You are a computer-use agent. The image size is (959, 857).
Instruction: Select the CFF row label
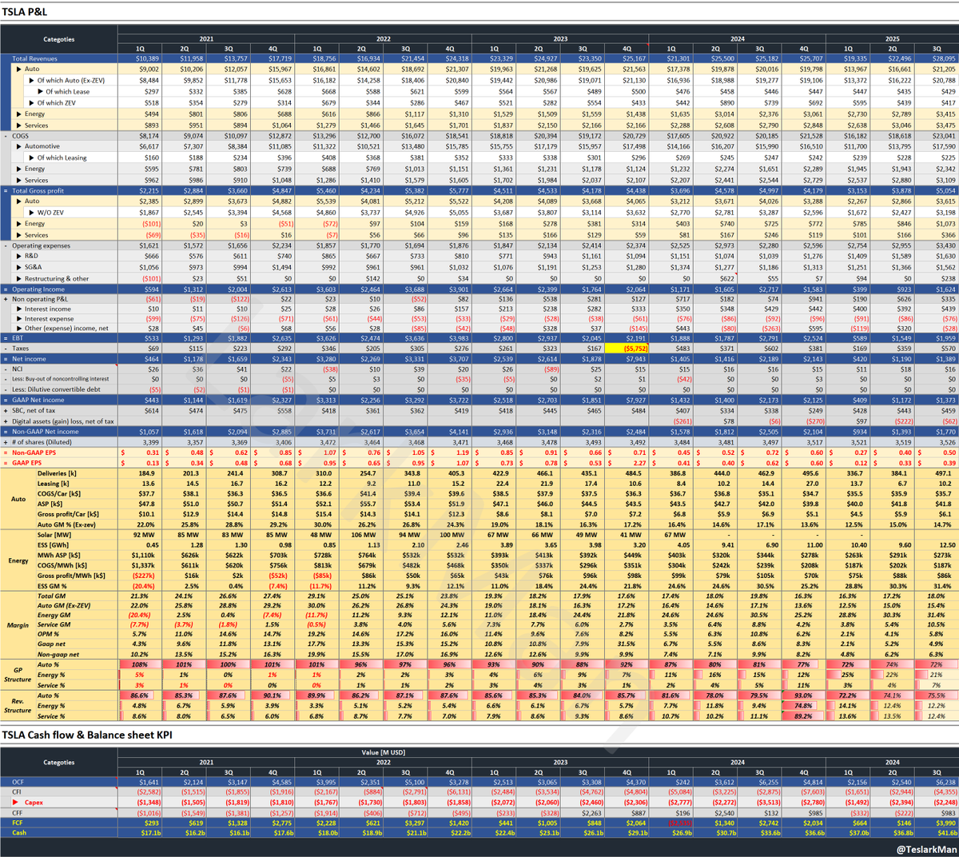click(18, 813)
